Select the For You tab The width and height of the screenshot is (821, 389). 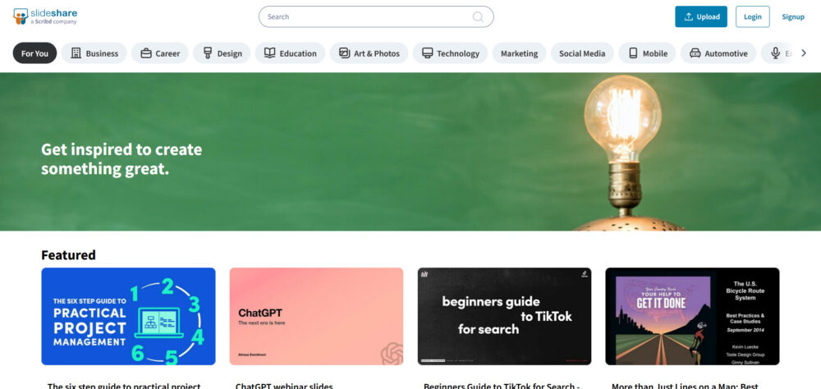[x=34, y=53]
